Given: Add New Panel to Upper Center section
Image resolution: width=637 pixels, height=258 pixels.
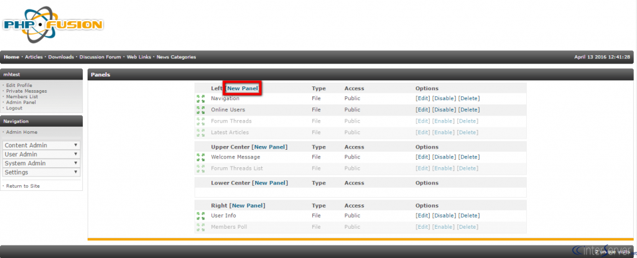Looking at the screenshot, I should point(271,147).
